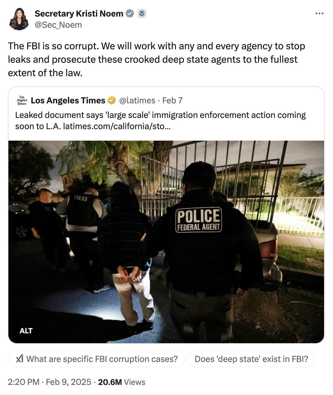Ask Grok 'What are specific FBI corruption cases?'
The height and width of the screenshot is (395, 333).
coord(97,359)
